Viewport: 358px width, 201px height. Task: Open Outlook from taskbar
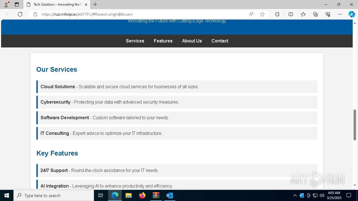(169, 195)
